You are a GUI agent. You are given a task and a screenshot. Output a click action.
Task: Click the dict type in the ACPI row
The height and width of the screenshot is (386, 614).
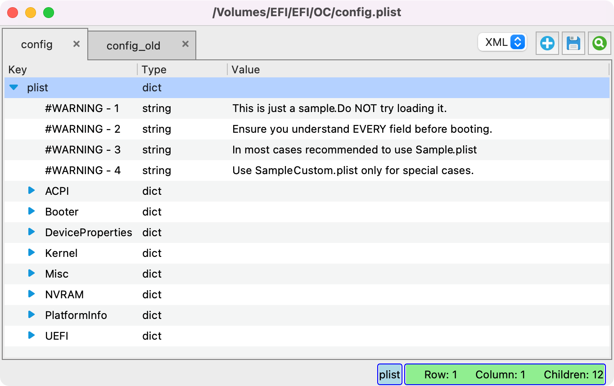click(x=152, y=191)
